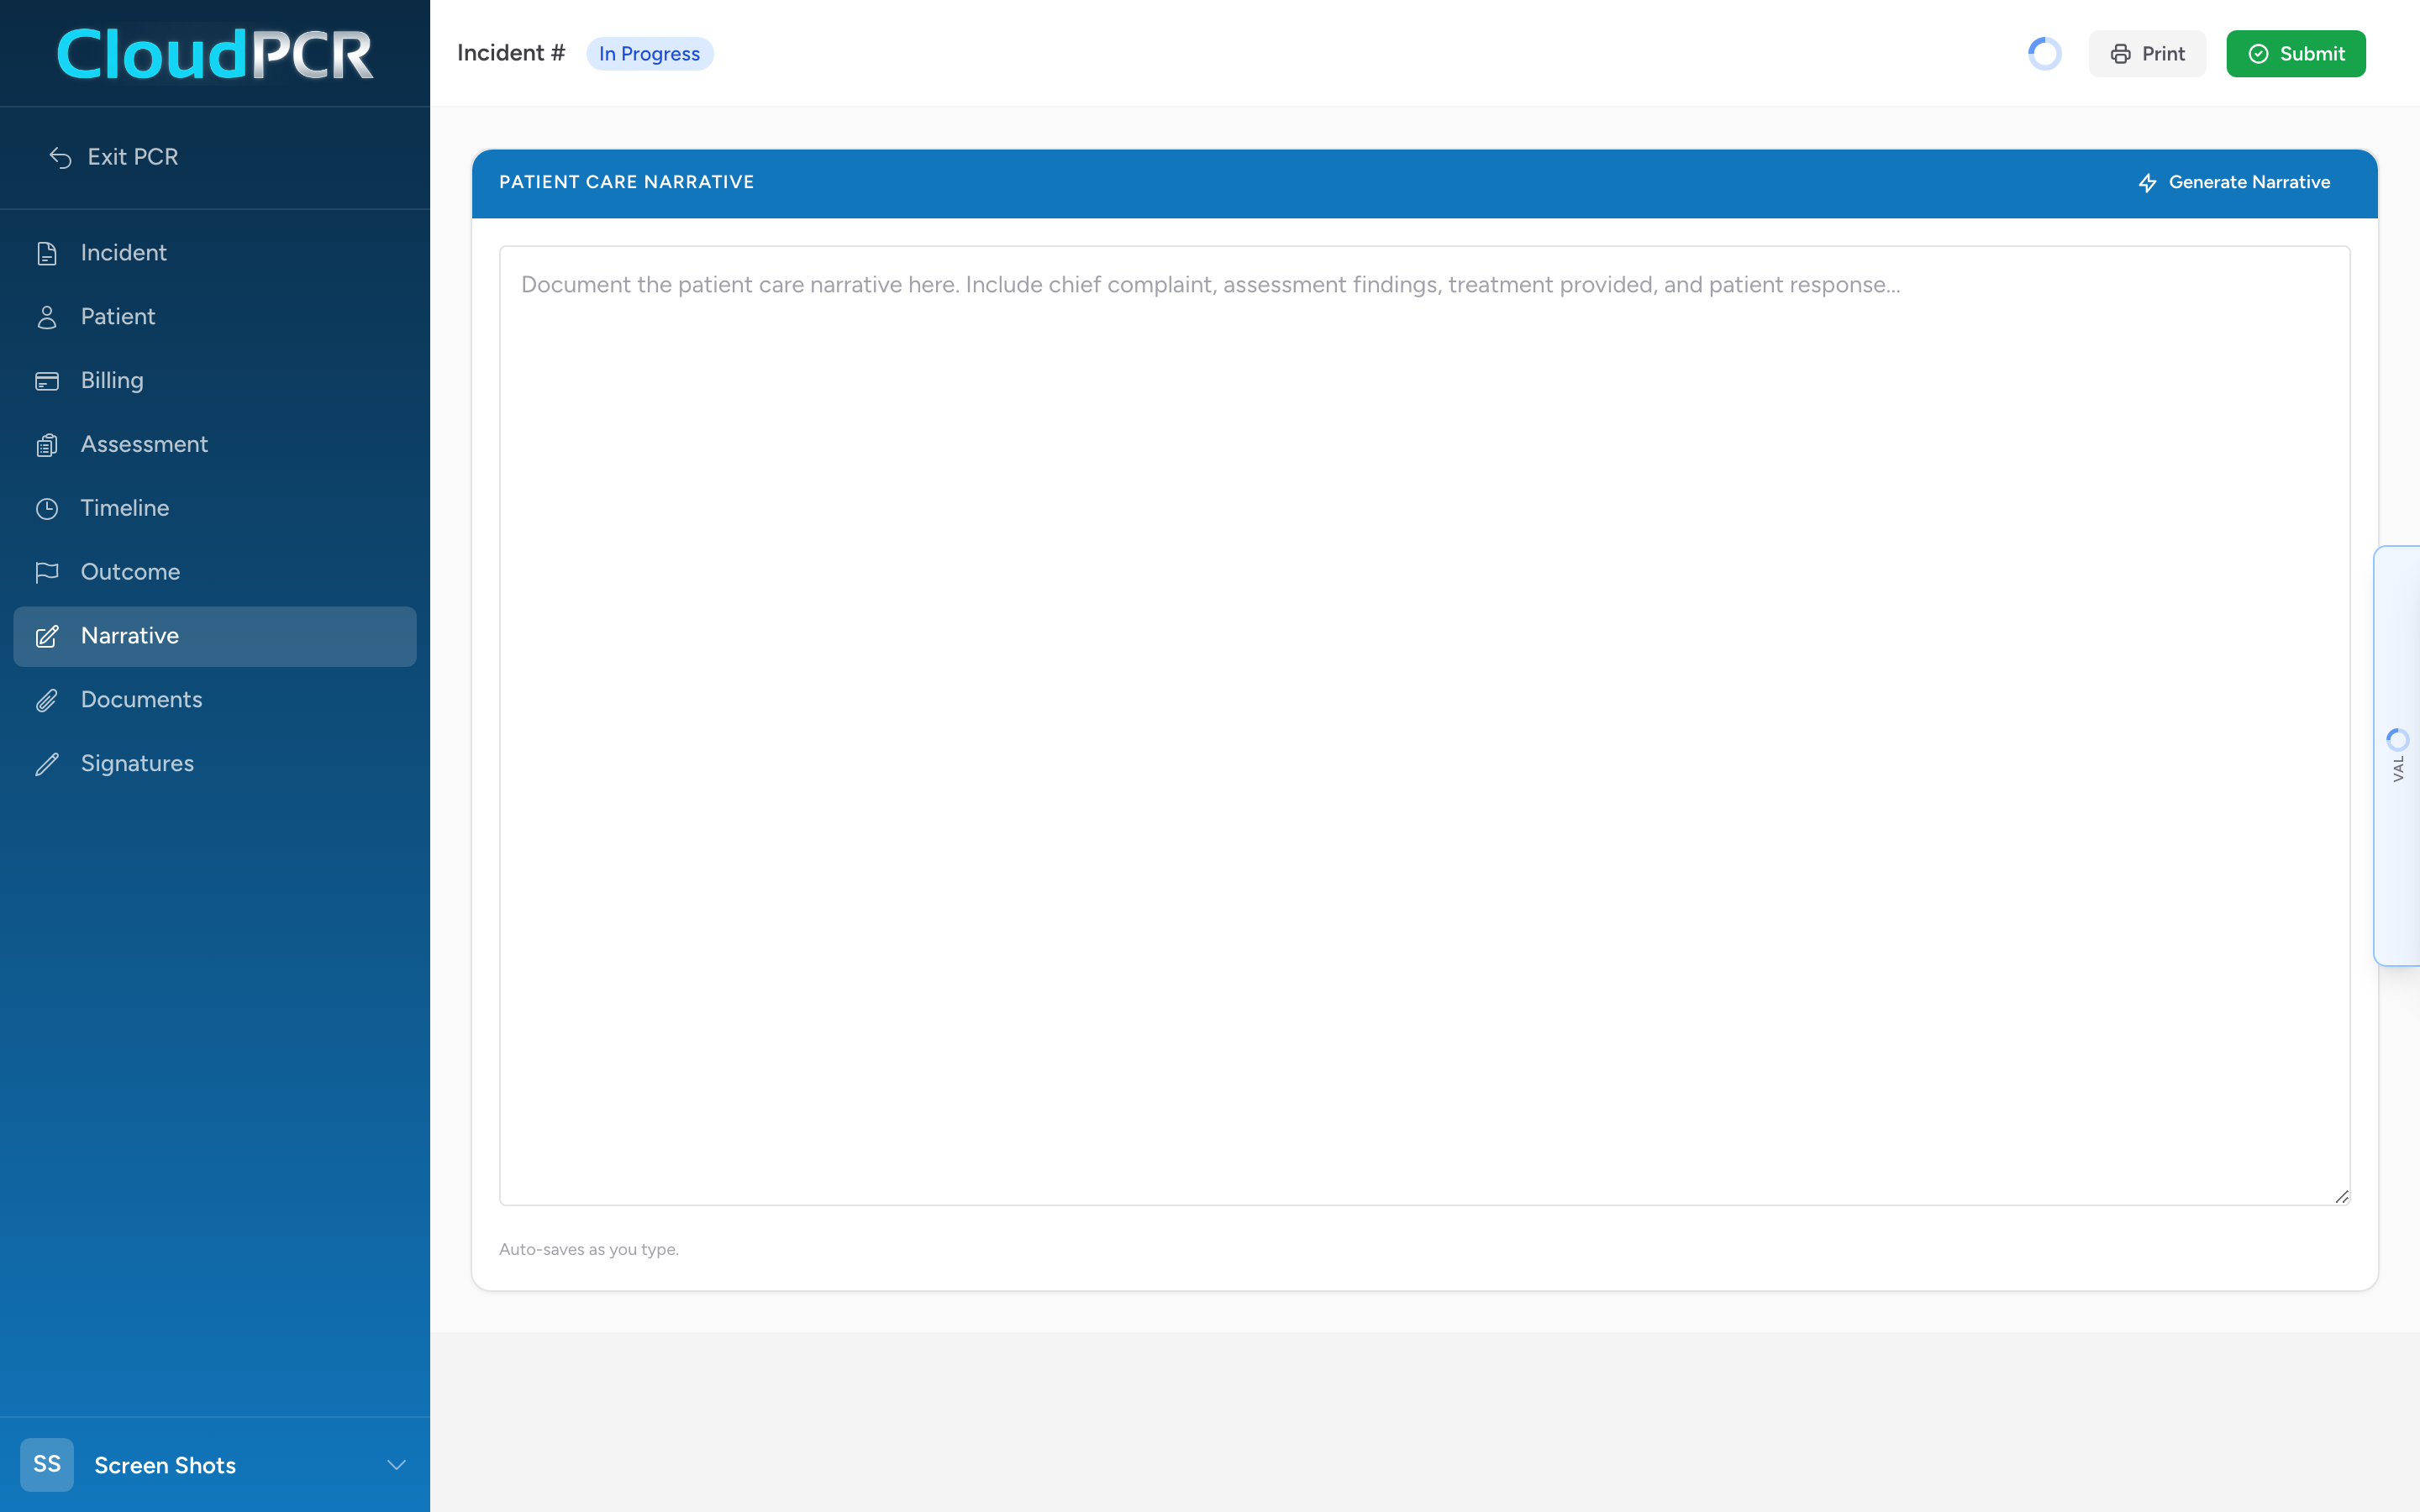
Task: Click the Timeline clock icon in sidebar
Action: pyautogui.click(x=47, y=509)
